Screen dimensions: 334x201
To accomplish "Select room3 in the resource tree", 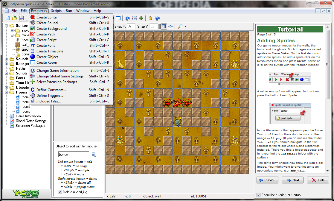I will click(26, 112).
